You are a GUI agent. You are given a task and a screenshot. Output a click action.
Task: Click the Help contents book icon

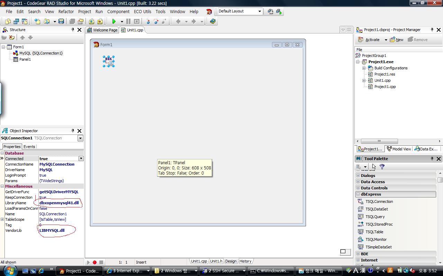pyautogui.click(x=213, y=21)
